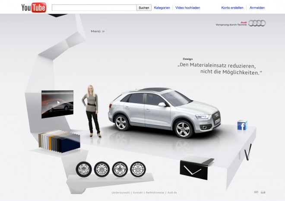Choose the third wheel rim design
This screenshot has width=285, height=201.
[120, 169]
